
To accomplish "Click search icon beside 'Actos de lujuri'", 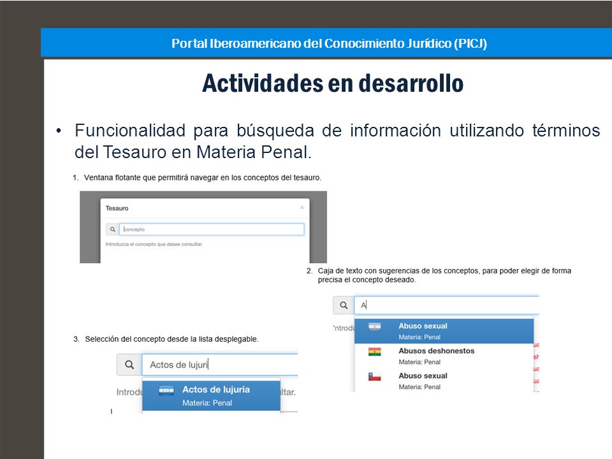I will [129, 365].
